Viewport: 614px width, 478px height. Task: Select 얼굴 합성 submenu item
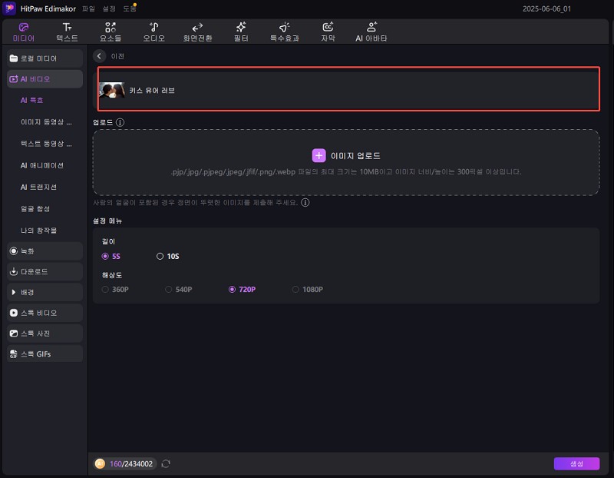(35, 208)
